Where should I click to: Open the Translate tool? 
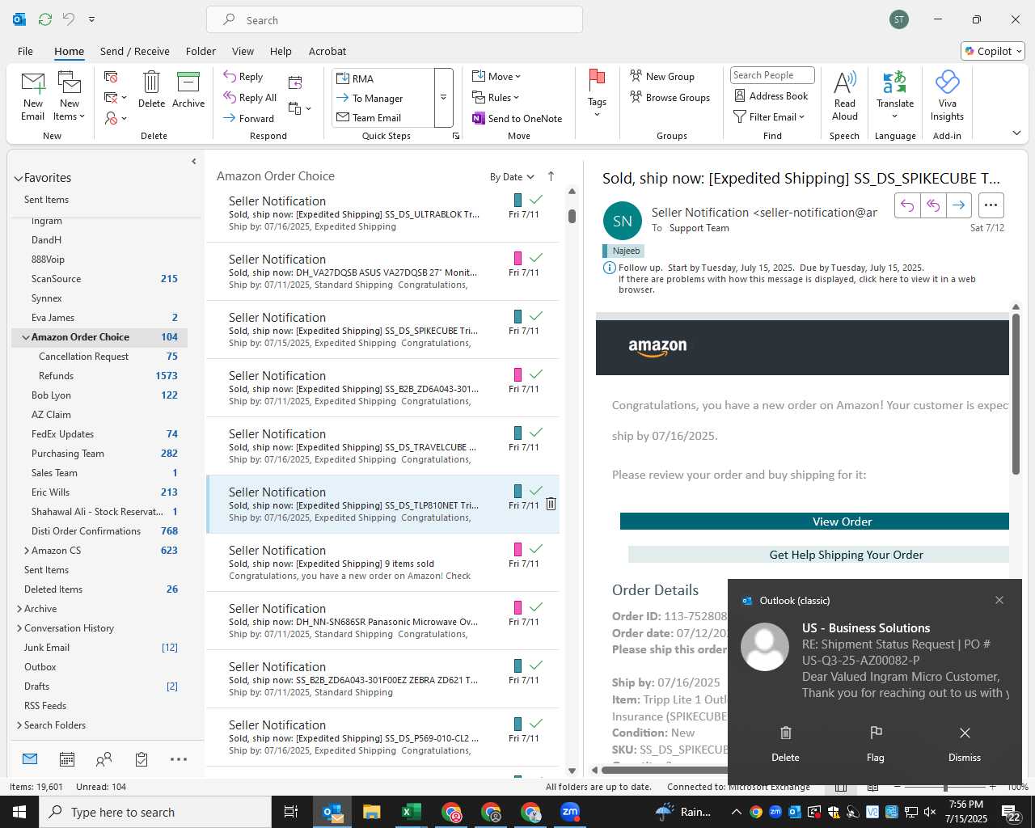[895, 95]
